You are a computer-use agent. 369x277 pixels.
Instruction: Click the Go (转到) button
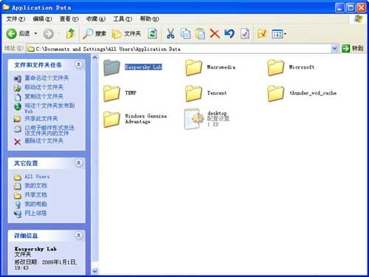(x=353, y=49)
